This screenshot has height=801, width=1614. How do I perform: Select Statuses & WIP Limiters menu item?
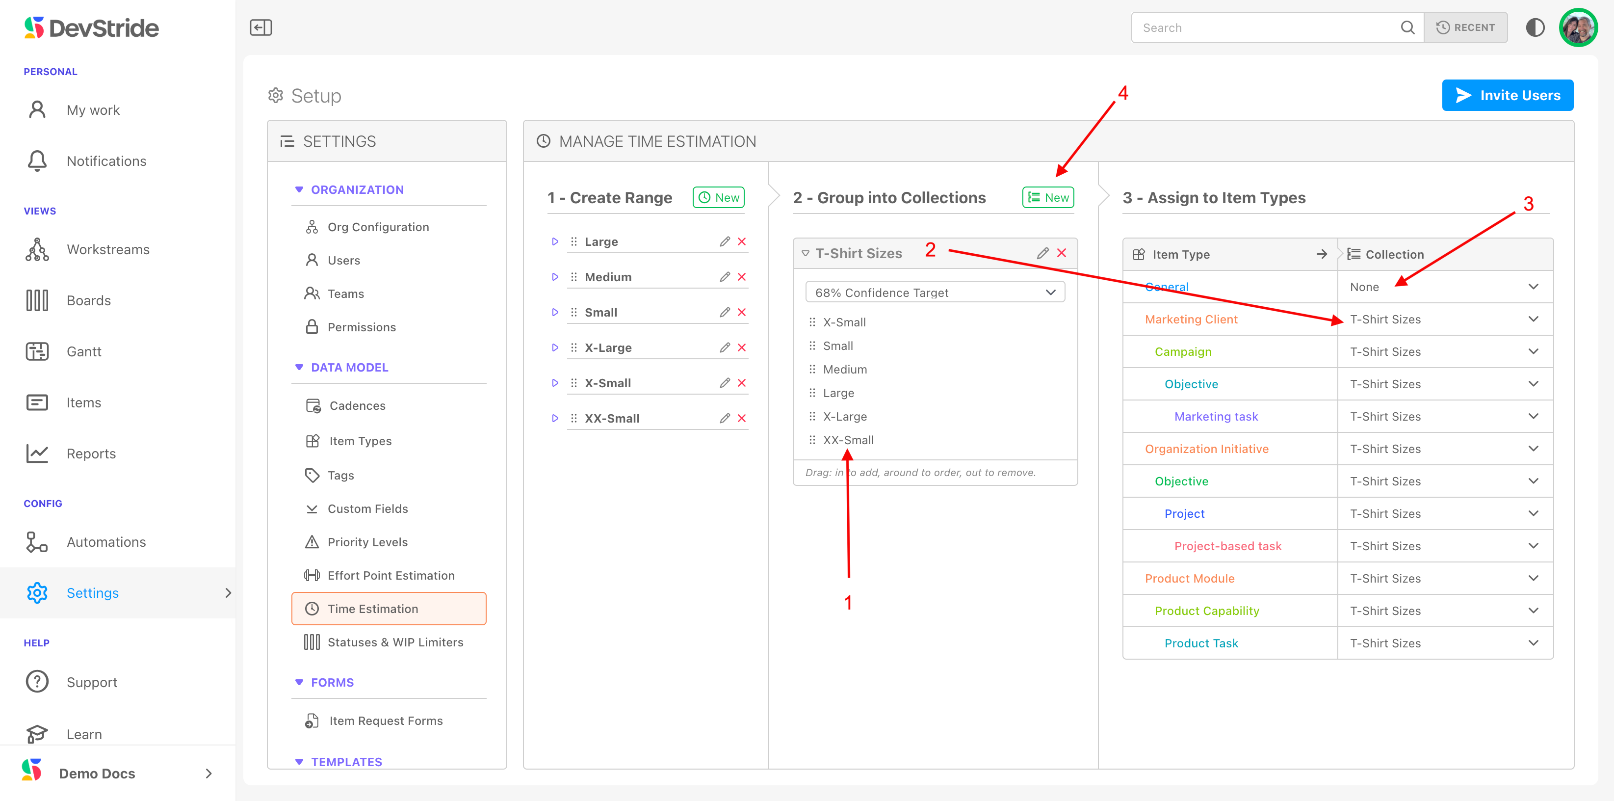395,642
